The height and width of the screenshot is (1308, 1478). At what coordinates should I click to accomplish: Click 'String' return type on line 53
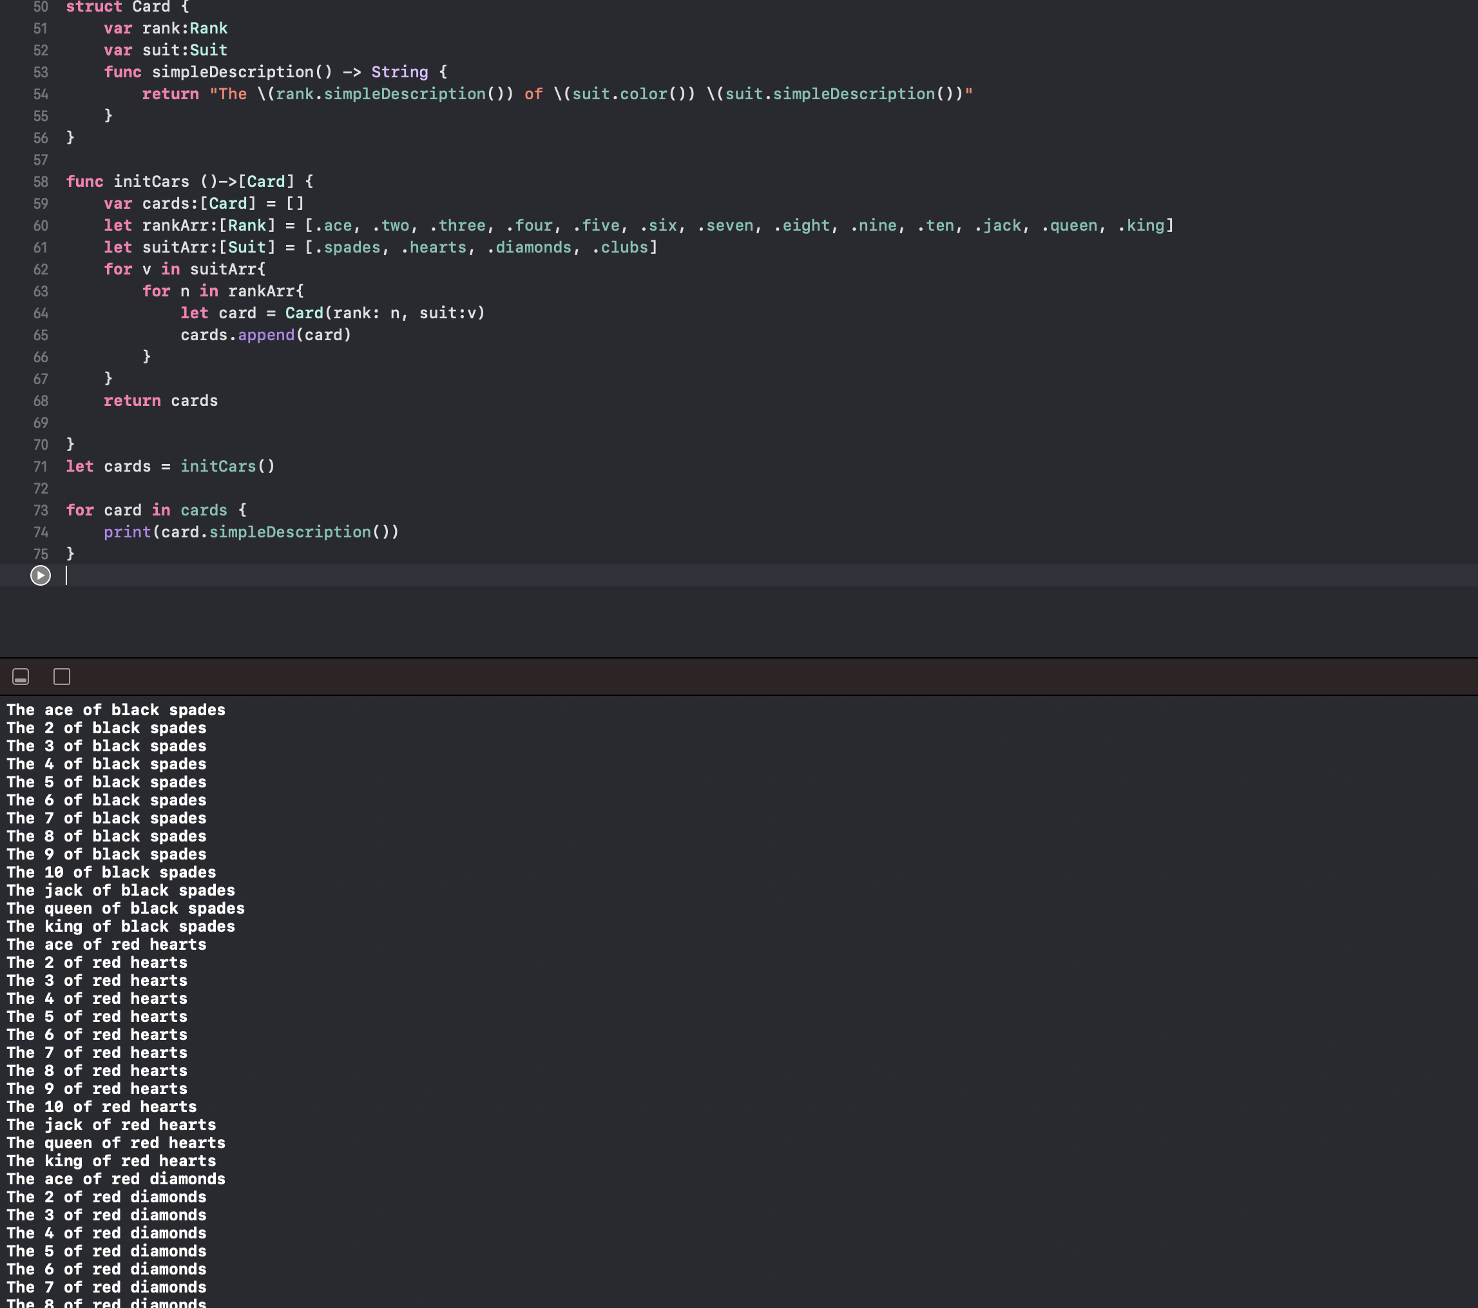399,72
